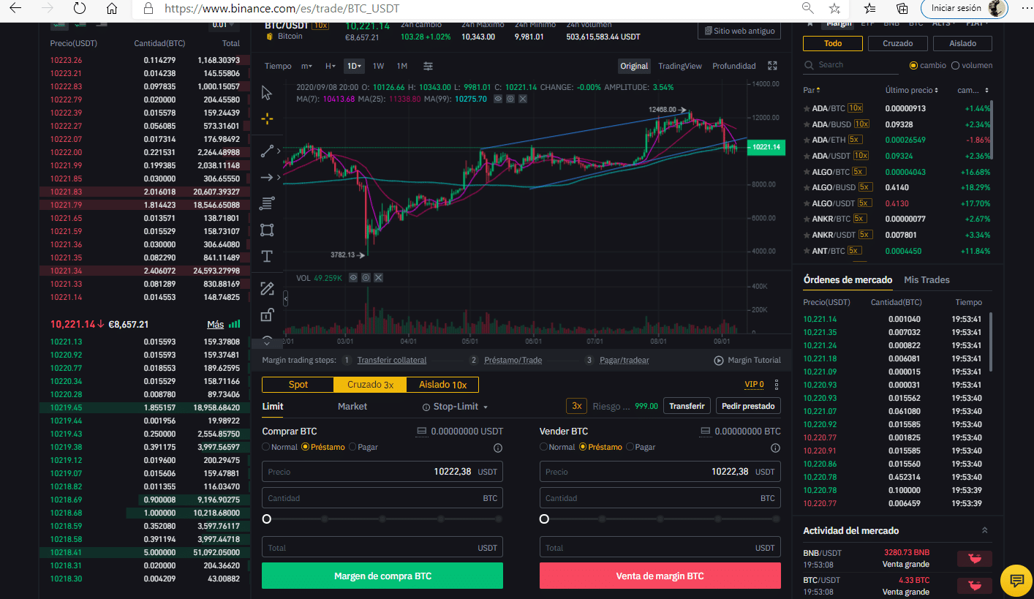Viewport: 1034px width, 599px height.
Task: Sort pairs by Último precio column
Action: (x=912, y=90)
